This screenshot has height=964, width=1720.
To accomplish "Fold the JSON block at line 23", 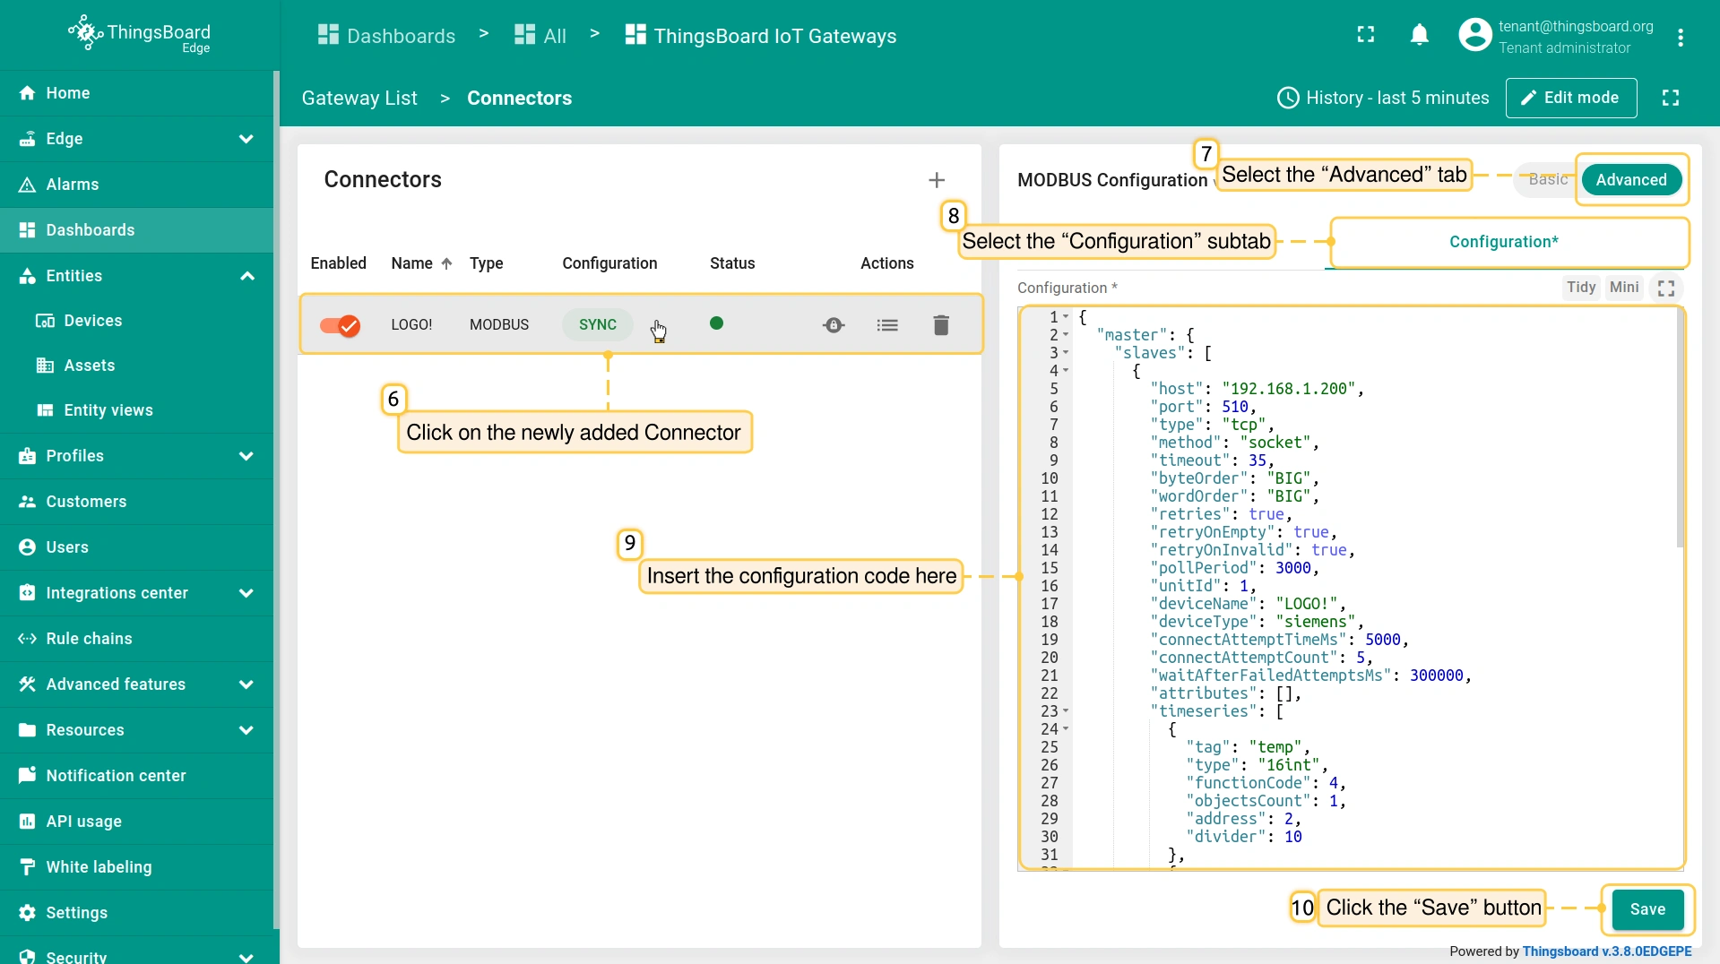I will [1066, 711].
